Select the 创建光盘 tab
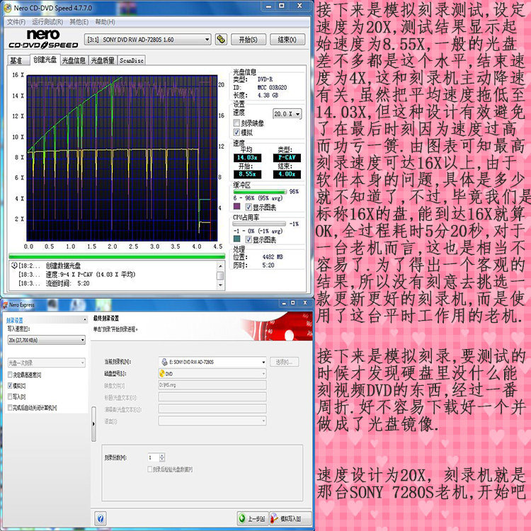 pyautogui.click(x=45, y=59)
